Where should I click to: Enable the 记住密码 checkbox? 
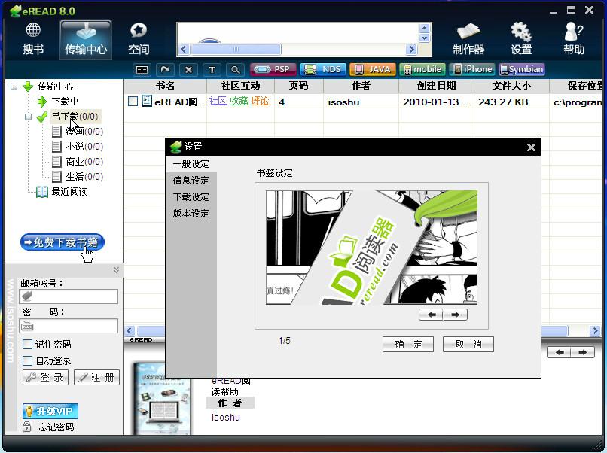coord(27,345)
